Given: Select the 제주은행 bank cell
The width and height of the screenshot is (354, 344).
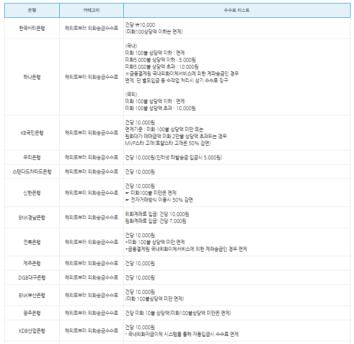Looking at the screenshot, I should [32, 263].
